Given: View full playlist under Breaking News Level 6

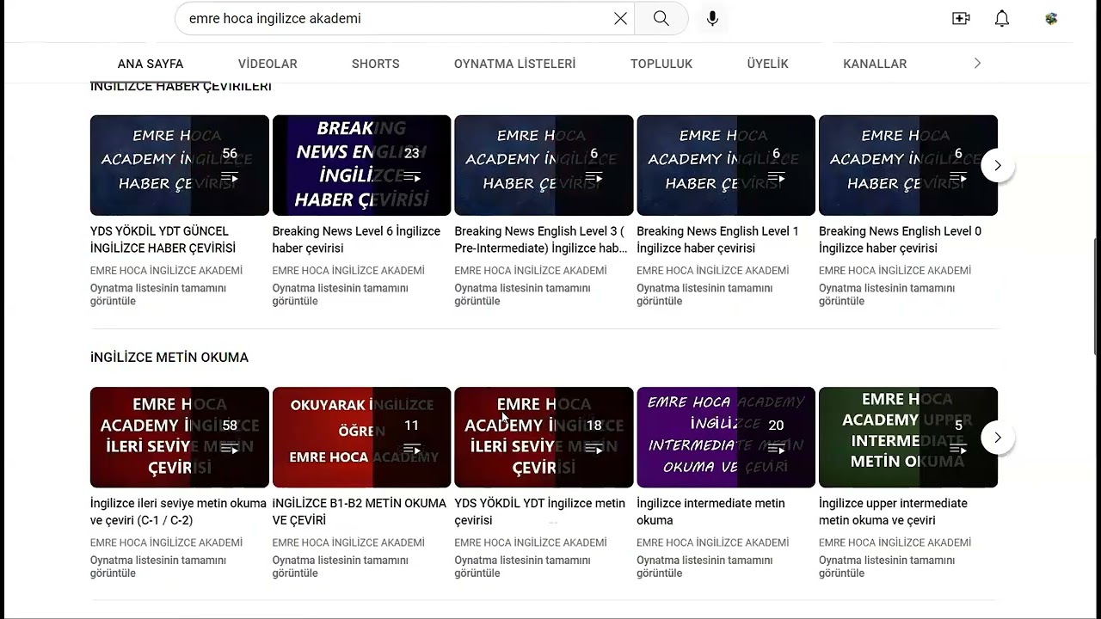Looking at the screenshot, I should pyautogui.click(x=341, y=295).
